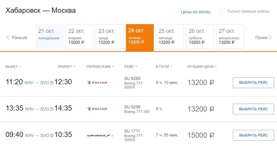
Task: Choose the 15000 ₽ Aeroflot flight button
Action: pos(253,135)
